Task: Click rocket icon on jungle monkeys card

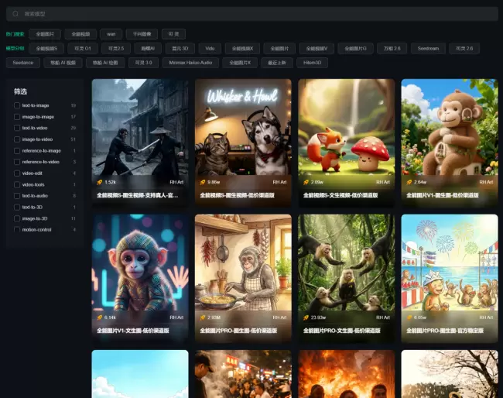Action: (305, 317)
